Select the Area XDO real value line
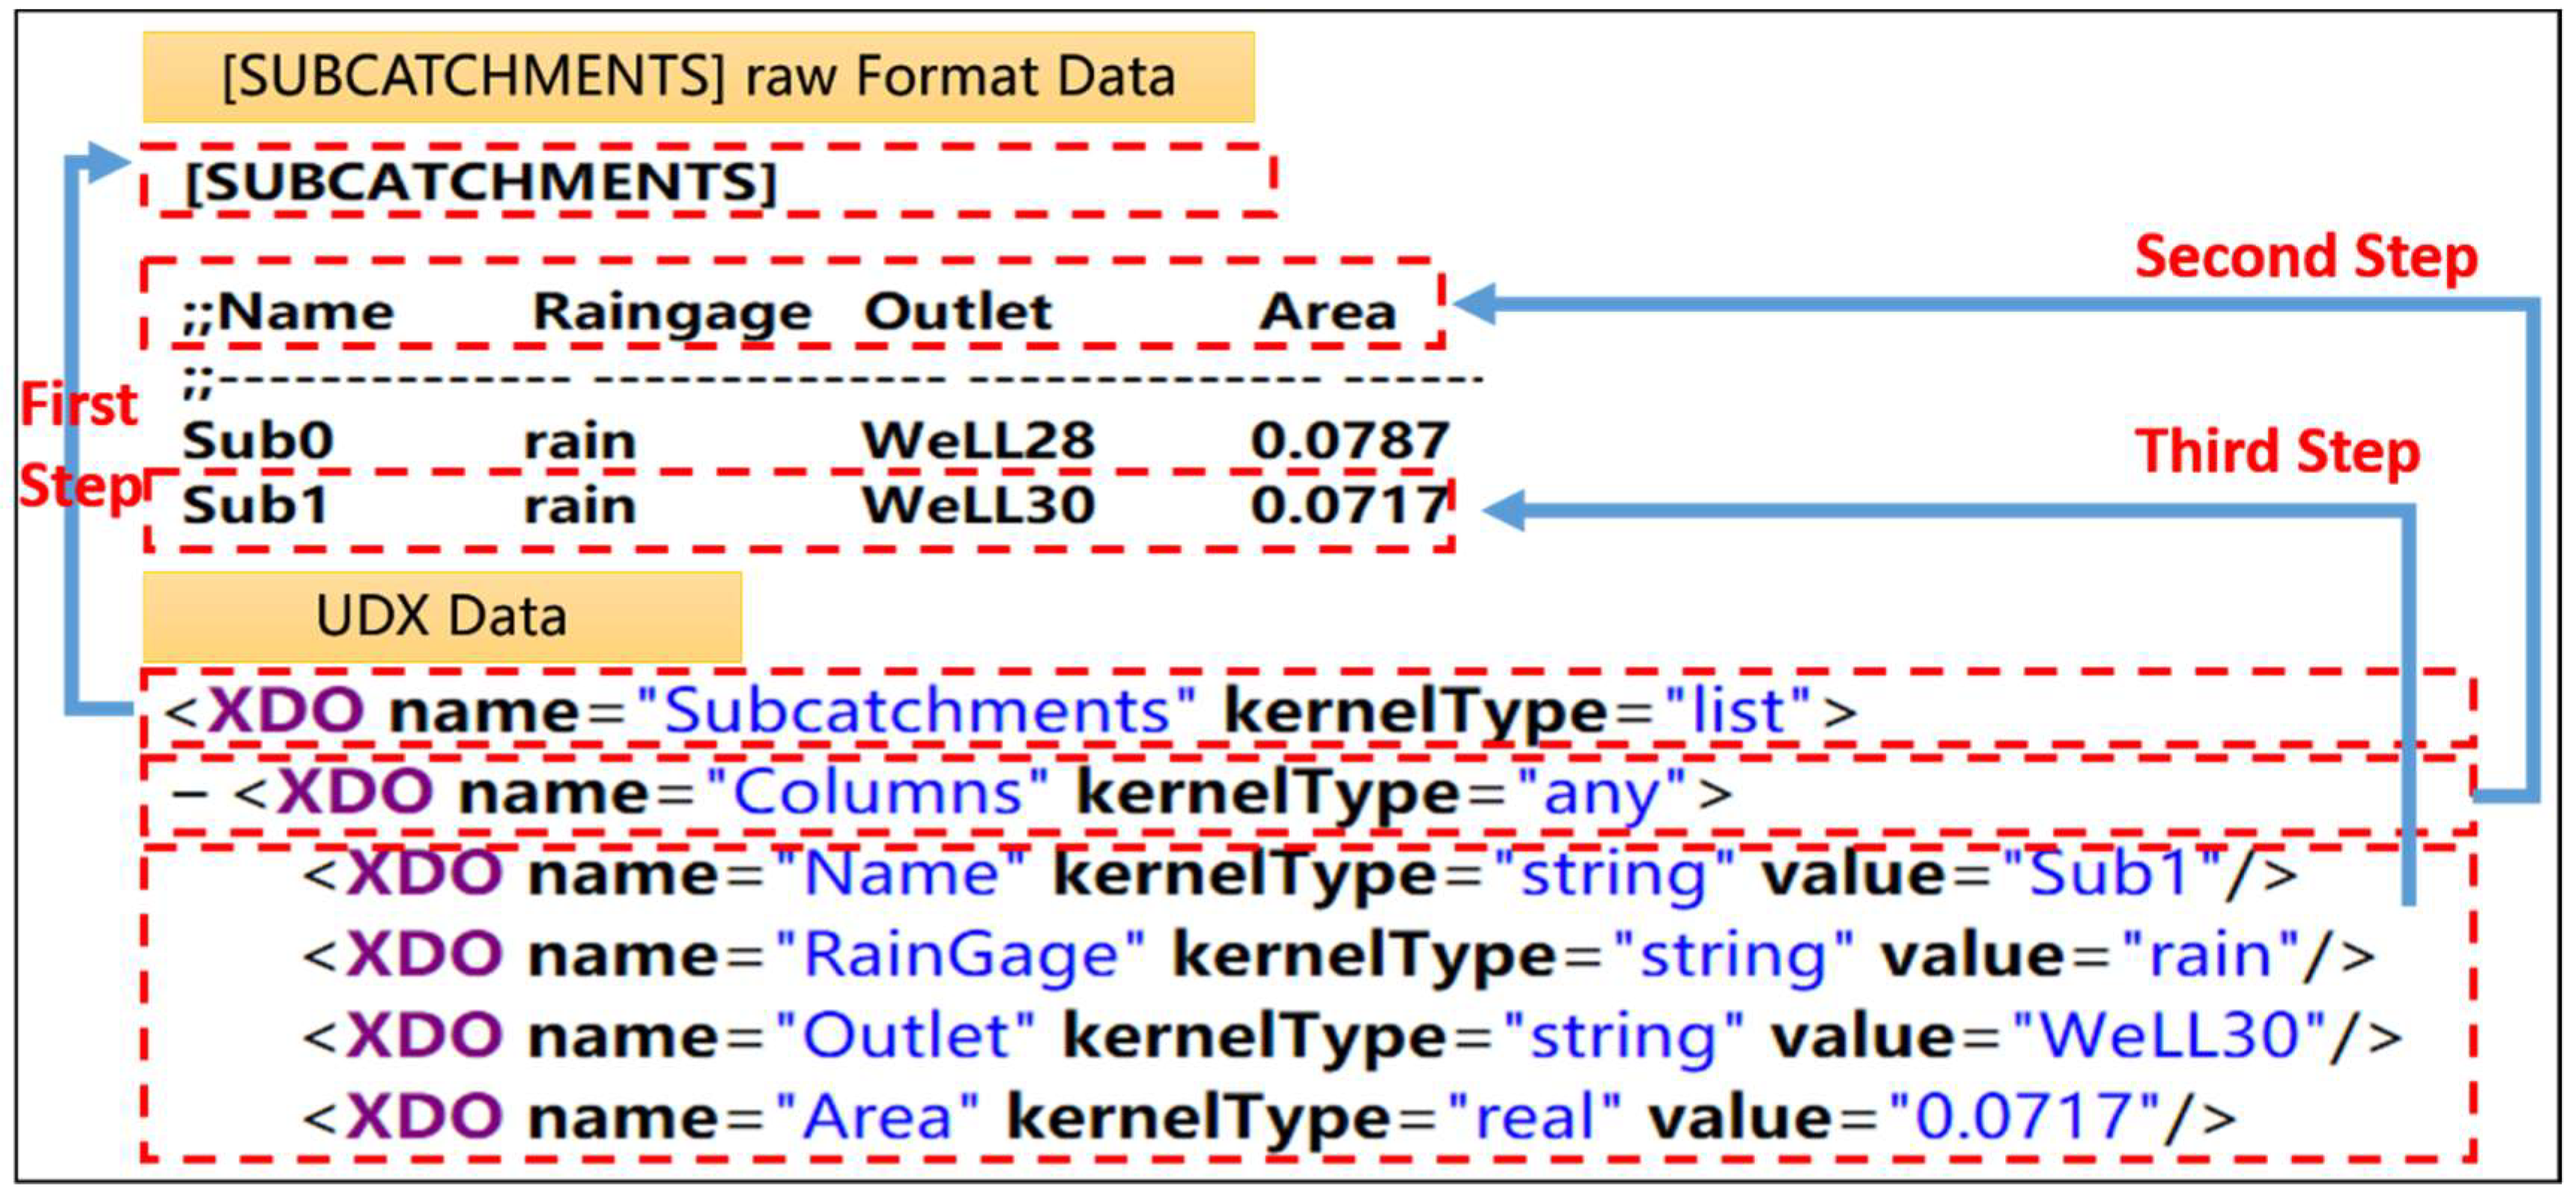 pyautogui.click(x=1268, y=1116)
